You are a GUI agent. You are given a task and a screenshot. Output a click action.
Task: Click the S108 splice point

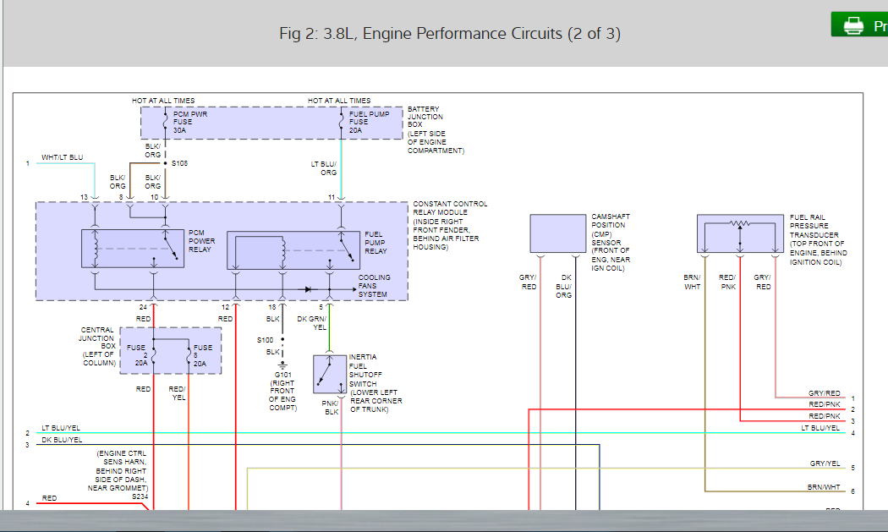tap(165, 162)
